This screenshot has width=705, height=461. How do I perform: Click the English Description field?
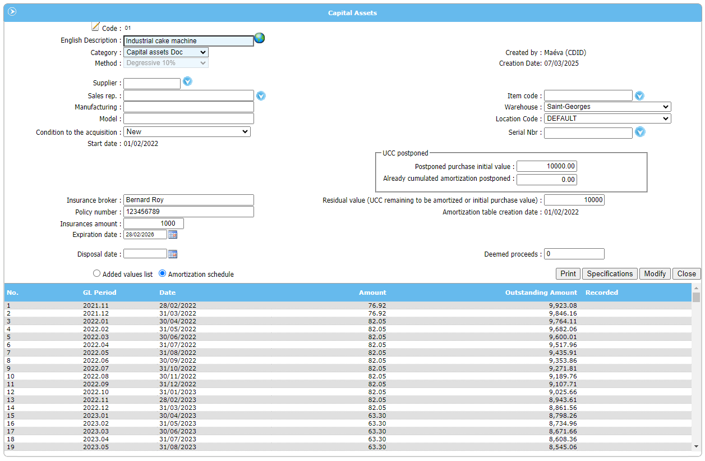point(188,40)
